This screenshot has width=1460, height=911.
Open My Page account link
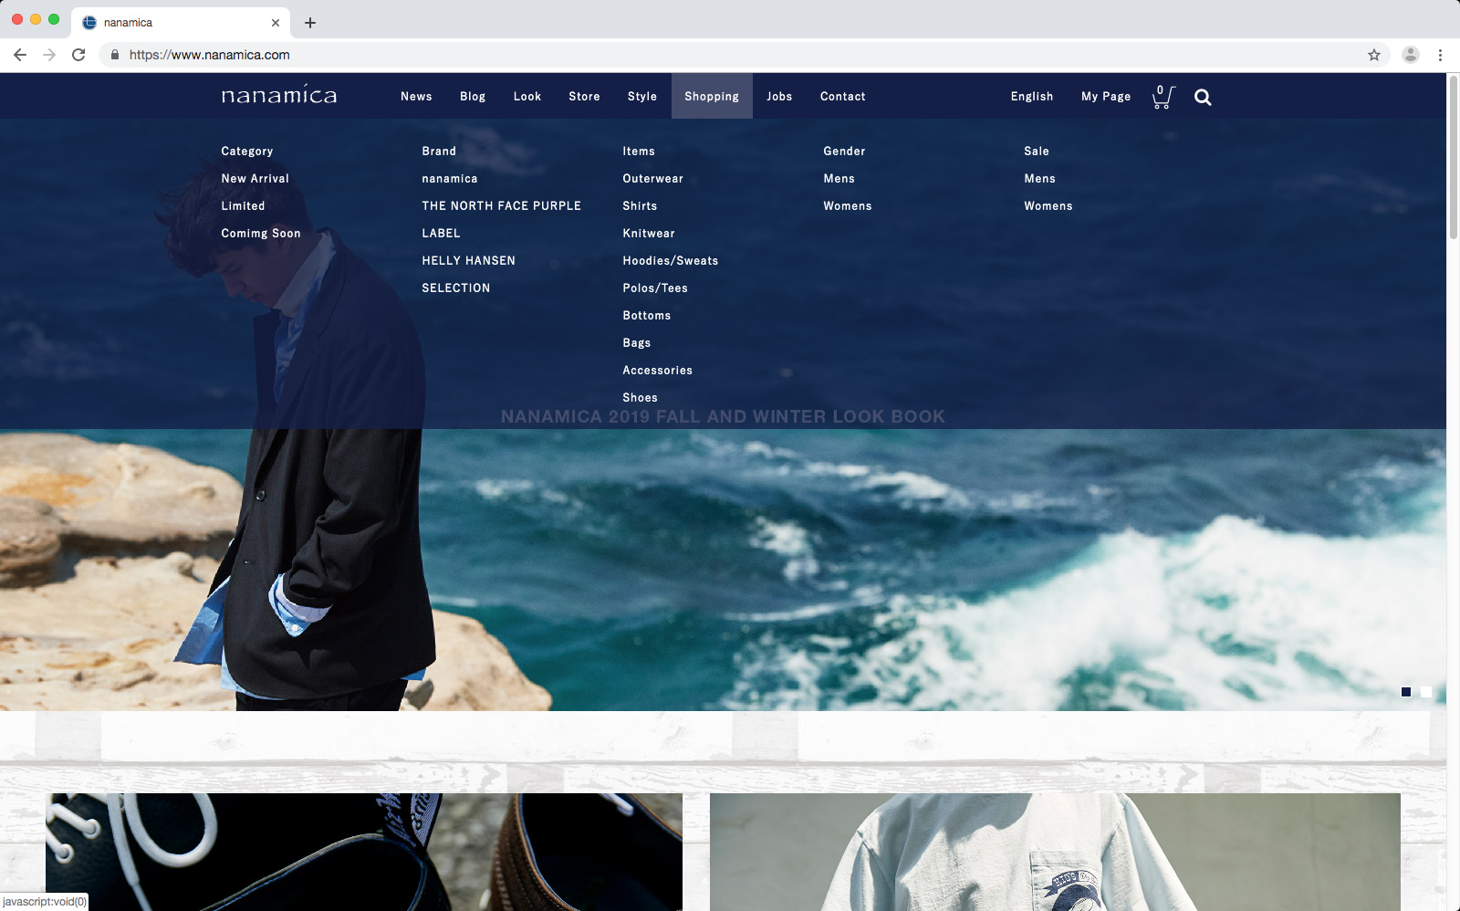(1106, 97)
